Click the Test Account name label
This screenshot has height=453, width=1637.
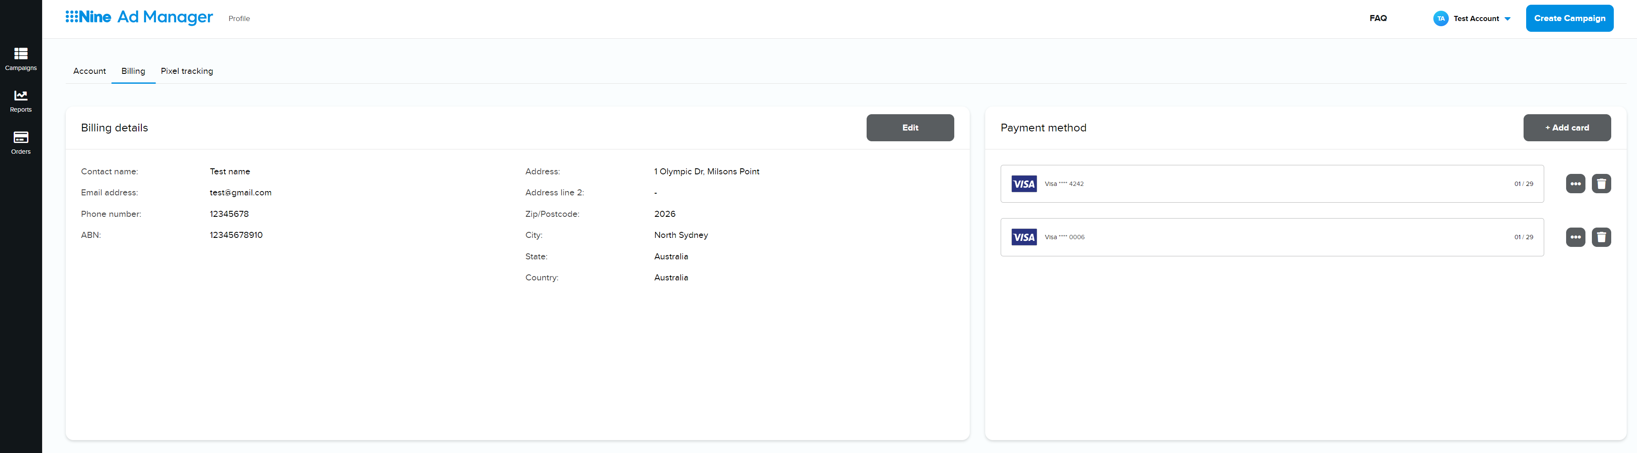tap(1476, 19)
